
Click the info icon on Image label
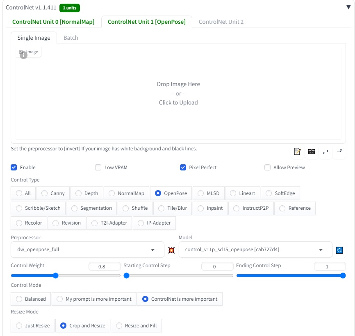coord(23,55)
